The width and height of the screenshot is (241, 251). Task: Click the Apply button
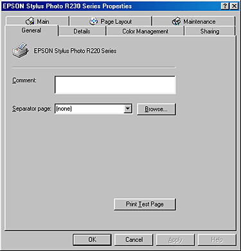[x=175, y=239]
